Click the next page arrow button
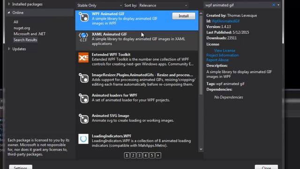The height and width of the screenshot is (169, 300). click(x=158, y=155)
